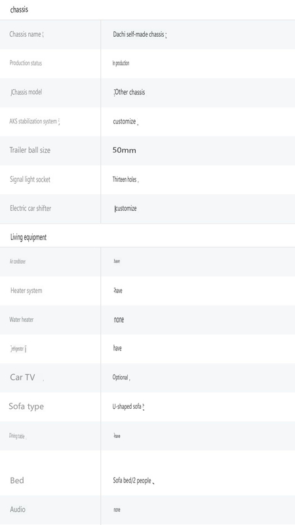Select the Chassis name label
295x525 pixels.
(26, 34)
